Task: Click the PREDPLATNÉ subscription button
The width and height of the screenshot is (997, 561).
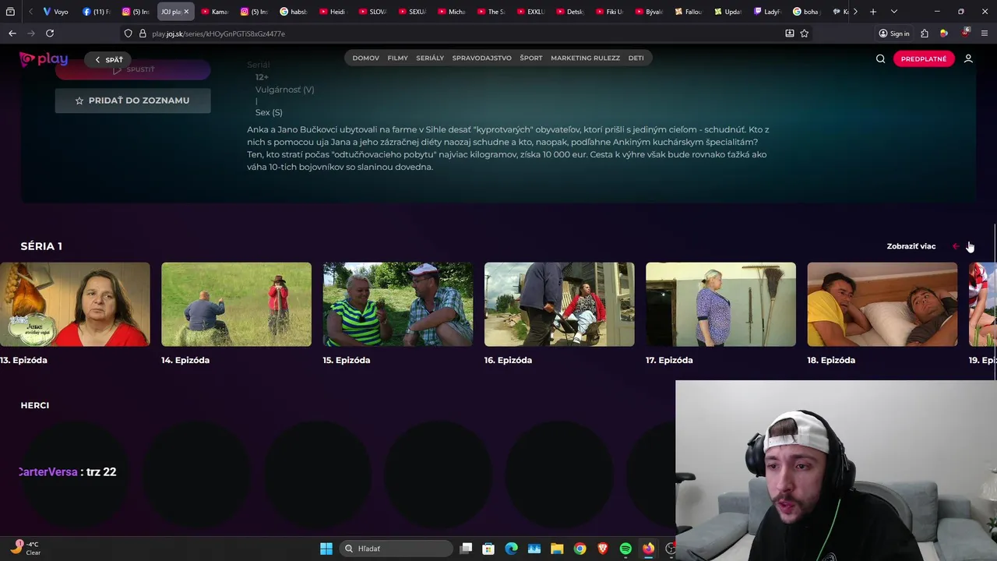Action: (x=924, y=59)
